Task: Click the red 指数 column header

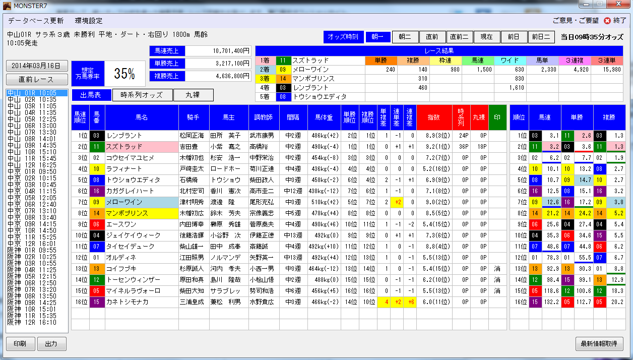Action: click(434, 117)
